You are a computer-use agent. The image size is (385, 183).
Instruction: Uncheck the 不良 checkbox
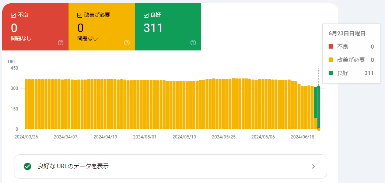point(14,15)
